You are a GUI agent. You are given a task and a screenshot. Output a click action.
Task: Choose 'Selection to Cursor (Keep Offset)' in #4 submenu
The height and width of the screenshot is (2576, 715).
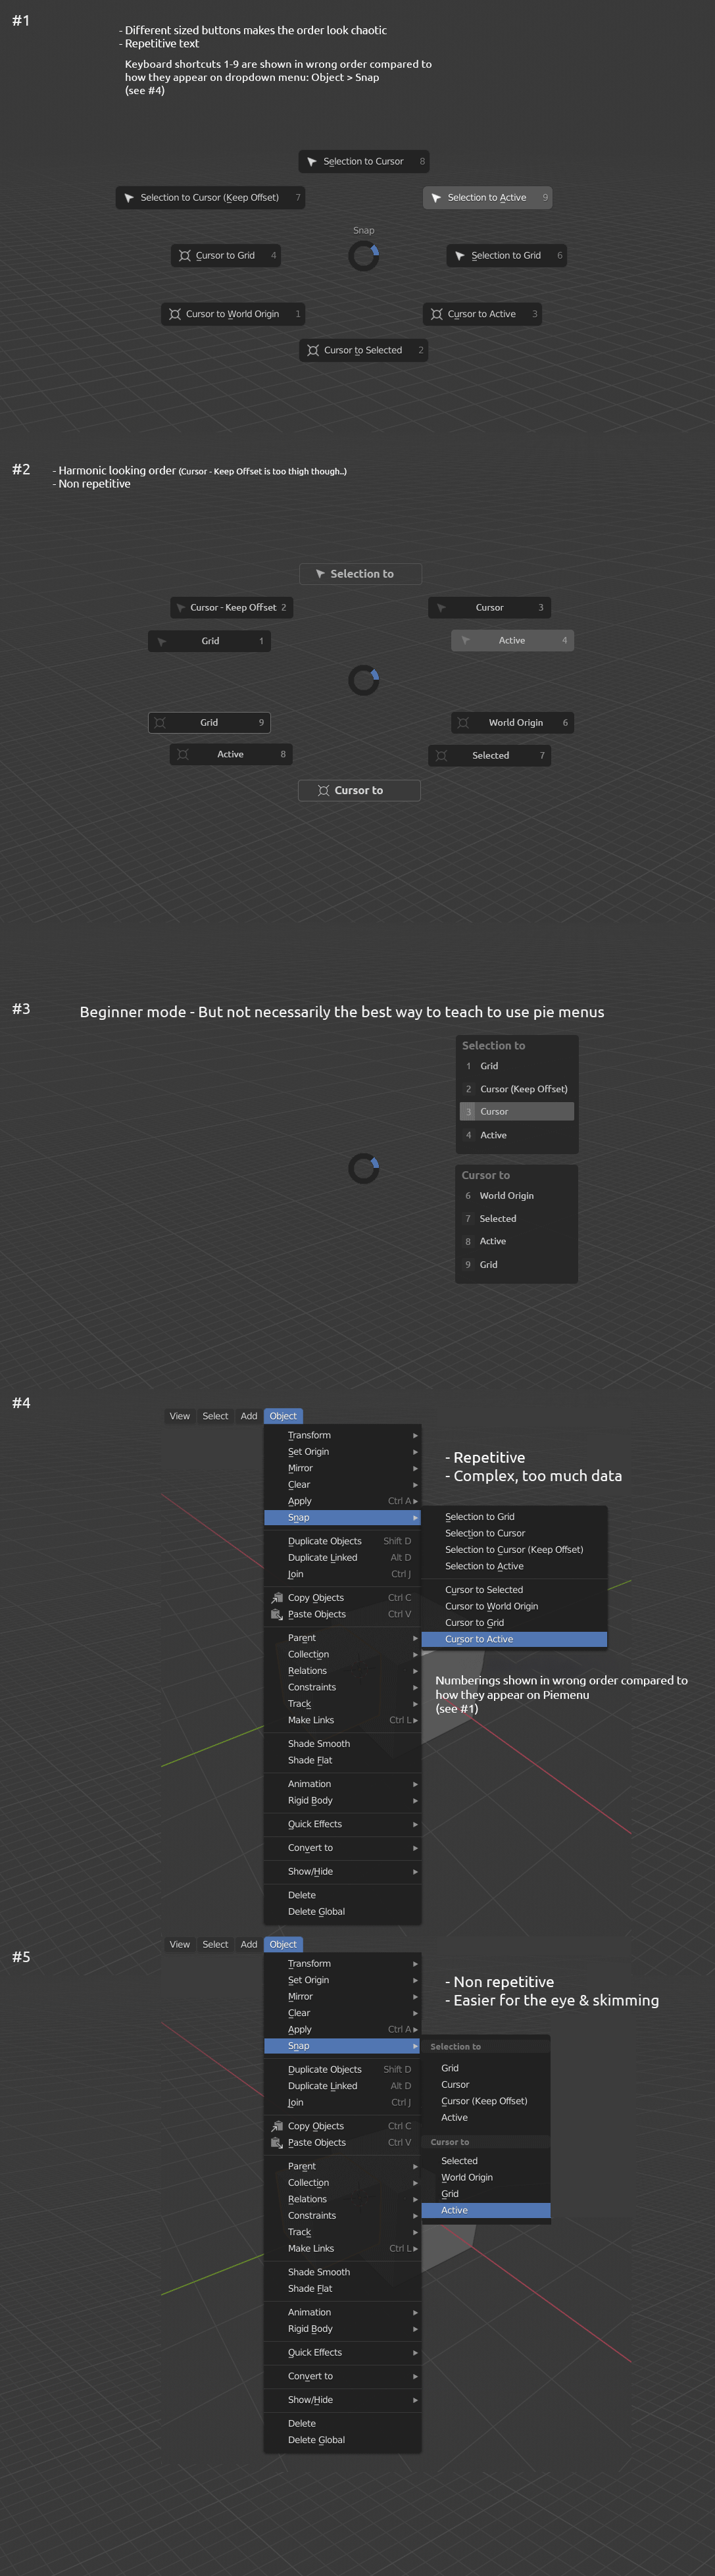(514, 1550)
